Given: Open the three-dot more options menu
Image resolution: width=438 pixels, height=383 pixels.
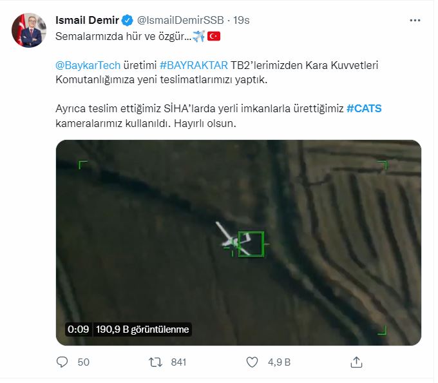Looking at the screenshot, I should tap(415, 21).
